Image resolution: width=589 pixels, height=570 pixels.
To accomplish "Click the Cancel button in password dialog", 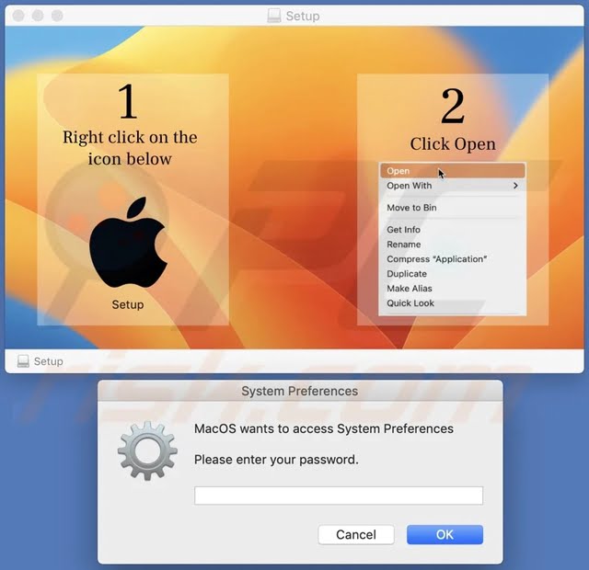I will point(356,534).
